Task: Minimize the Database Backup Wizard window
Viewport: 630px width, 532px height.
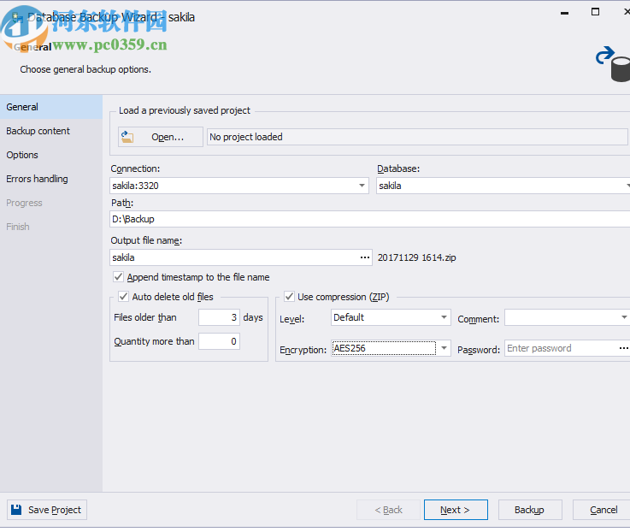Action: coord(564,13)
